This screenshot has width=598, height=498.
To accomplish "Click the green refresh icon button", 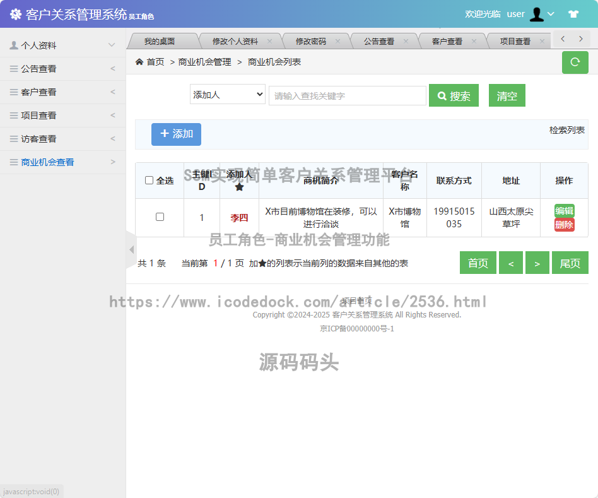I will (x=575, y=62).
